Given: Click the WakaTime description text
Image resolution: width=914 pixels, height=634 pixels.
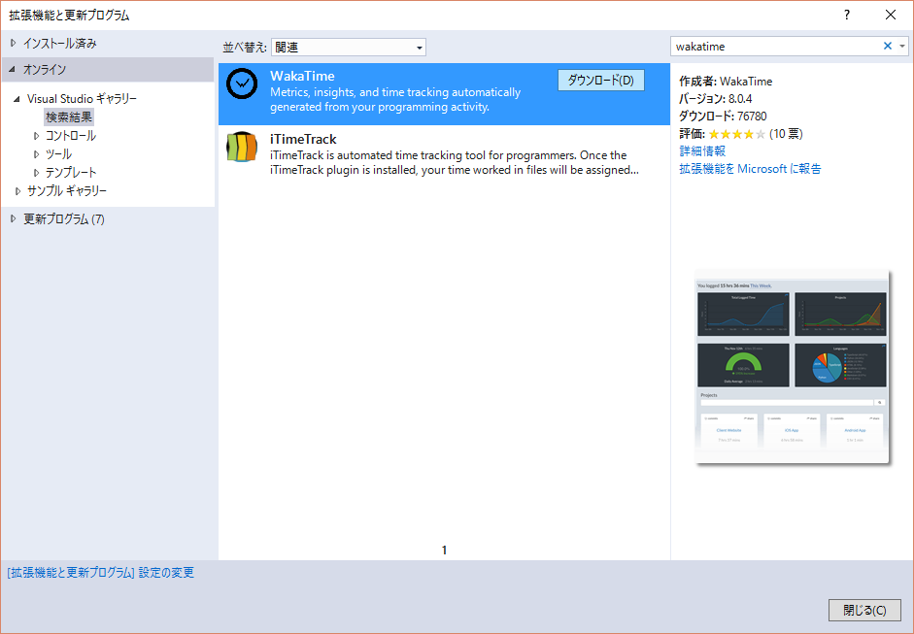Looking at the screenshot, I should click(x=395, y=100).
